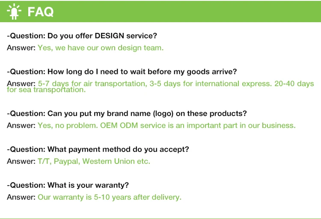
Task: Click 'Answer:' label before OEM ODM reply
Action: (x=21, y=126)
